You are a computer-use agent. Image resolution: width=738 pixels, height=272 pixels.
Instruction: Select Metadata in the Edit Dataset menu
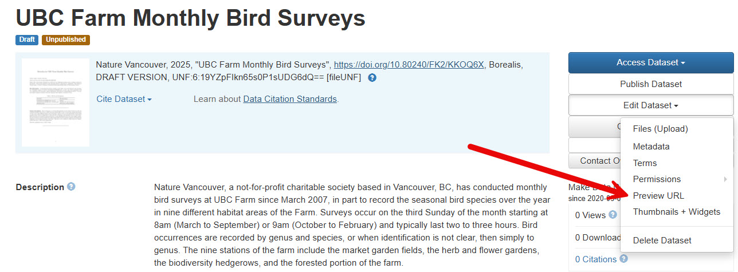coord(651,147)
